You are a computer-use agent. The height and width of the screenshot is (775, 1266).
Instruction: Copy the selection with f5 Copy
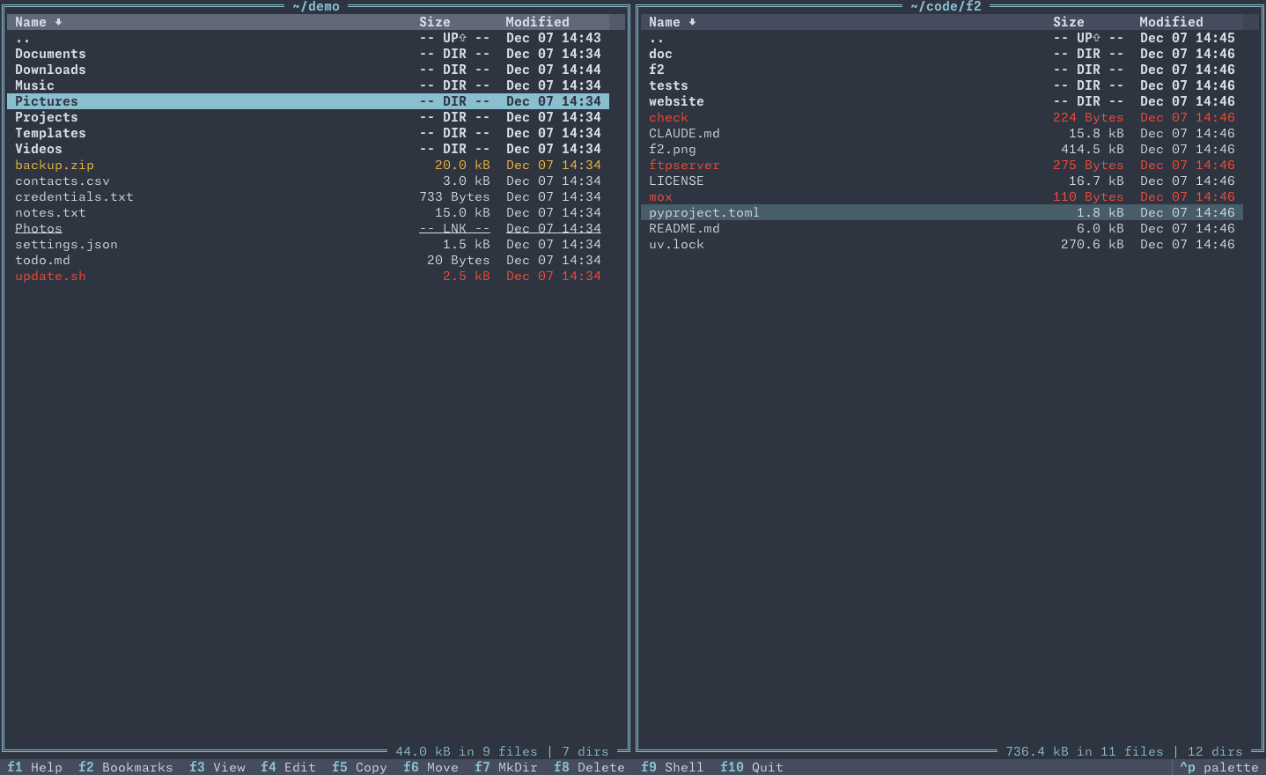tap(358, 767)
